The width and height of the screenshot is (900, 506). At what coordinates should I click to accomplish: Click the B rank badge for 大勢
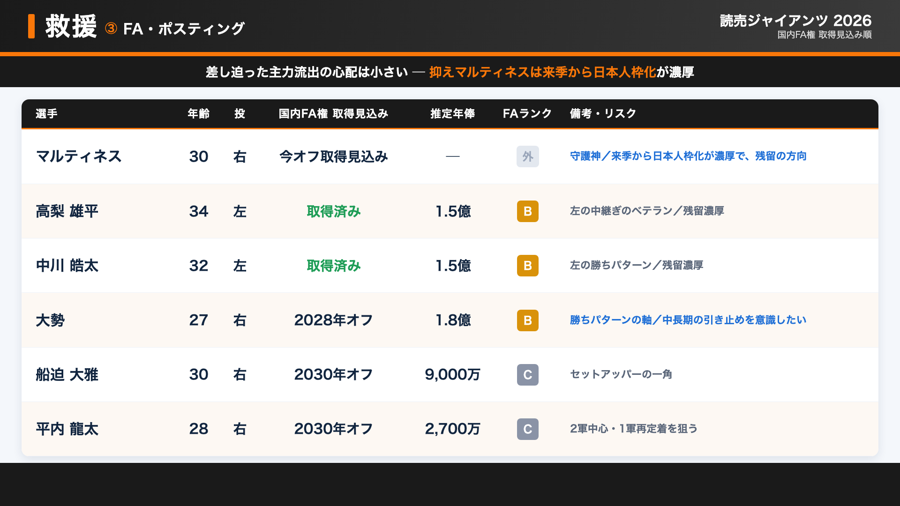pyautogui.click(x=527, y=320)
